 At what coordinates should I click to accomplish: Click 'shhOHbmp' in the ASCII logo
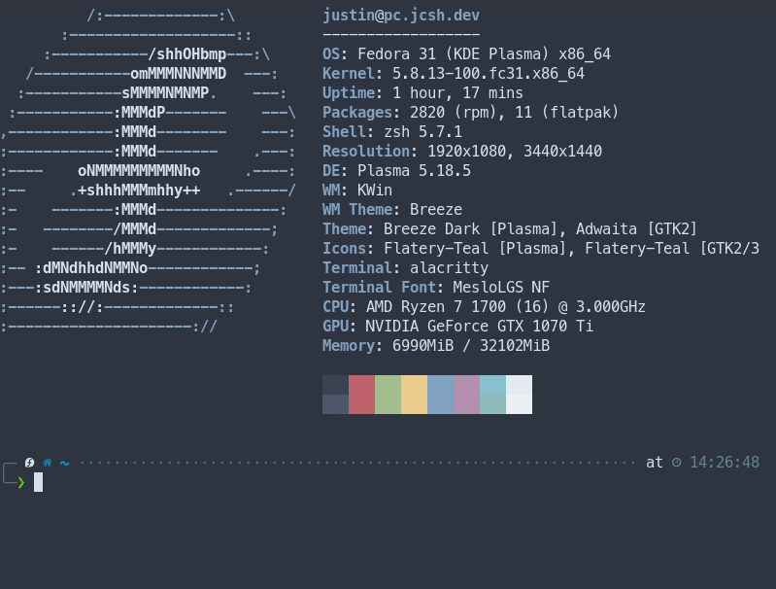191,54
